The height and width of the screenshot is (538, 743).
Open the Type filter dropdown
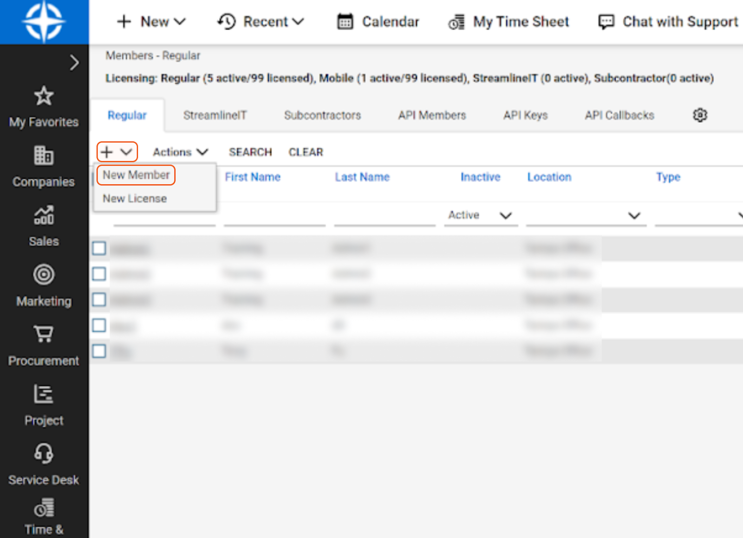pos(699,215)
